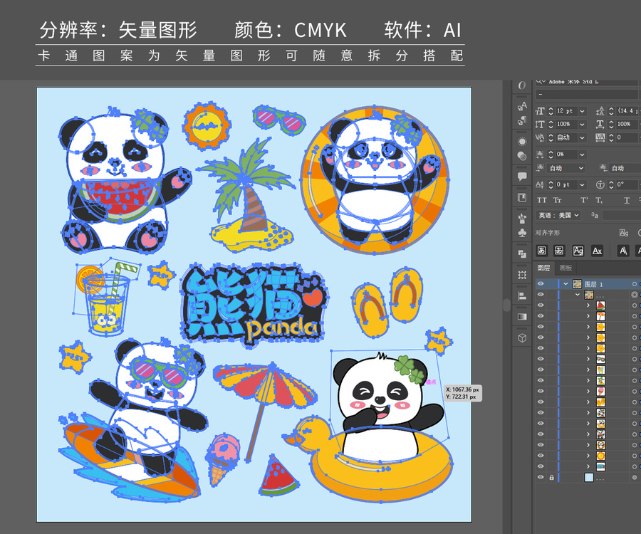
Task: Select the Ax x-height snap icon
Action: [598, 251]
